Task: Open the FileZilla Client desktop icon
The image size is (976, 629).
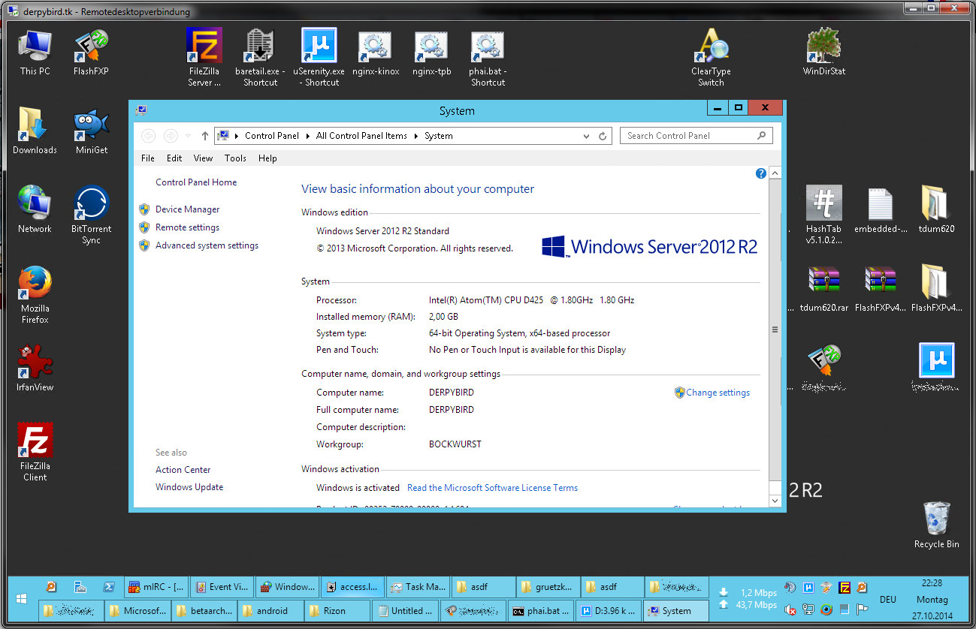Action: tap(35, 452)
